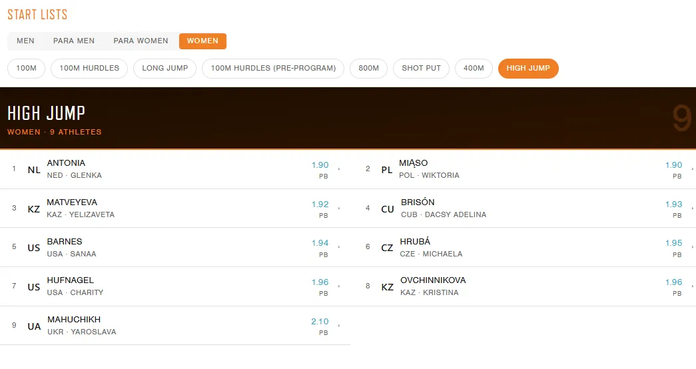Click Hrubá's 1.95 PB value
The image size is (696, 369).
coord(673,243)
